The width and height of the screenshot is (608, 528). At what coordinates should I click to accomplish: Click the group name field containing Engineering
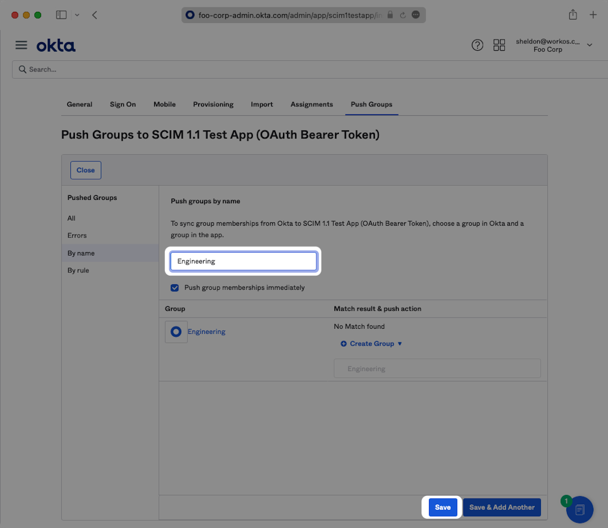[x=243, y=261]
